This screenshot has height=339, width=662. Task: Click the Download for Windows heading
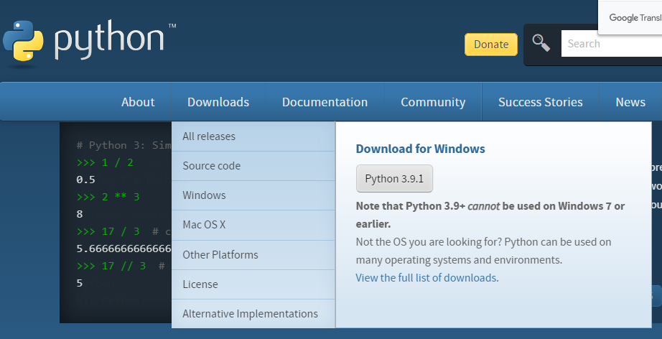pos(421,149)
